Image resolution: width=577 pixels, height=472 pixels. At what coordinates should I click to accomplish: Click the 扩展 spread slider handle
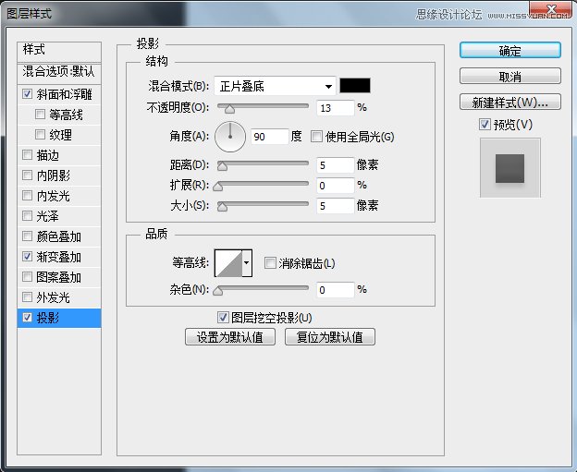click(x=218, y=187)
